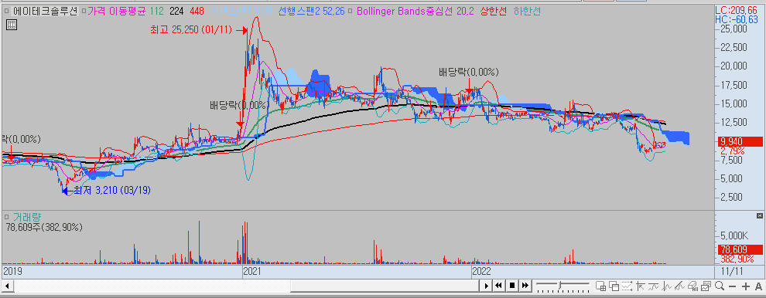Select the 최고 25,250 (01/11) marker

[x=198, y=30]
